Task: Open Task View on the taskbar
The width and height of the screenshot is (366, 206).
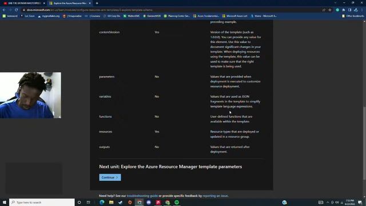Action: click(88, 202)
